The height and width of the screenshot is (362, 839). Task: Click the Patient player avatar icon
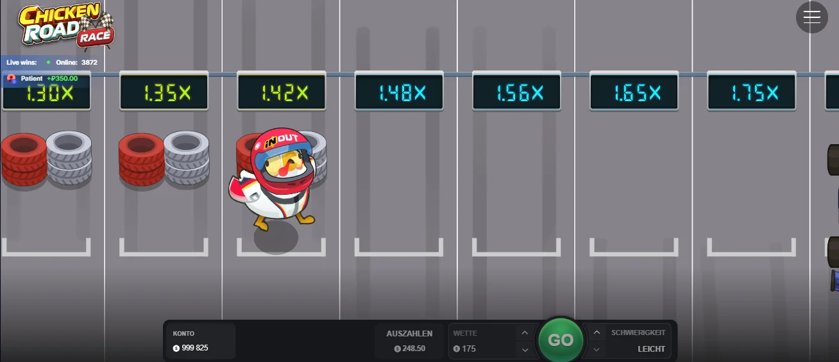pyautogui.click(x=11, y=79)
